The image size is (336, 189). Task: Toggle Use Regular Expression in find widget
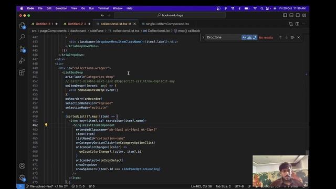[x=255, y=37]
